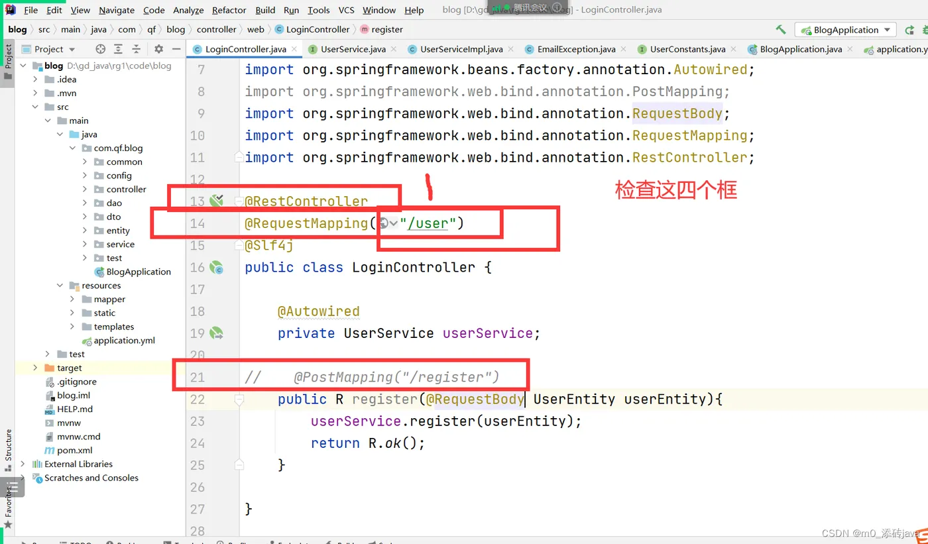
Task: Select HELP.md in the project tree
Action: (68, 409)
